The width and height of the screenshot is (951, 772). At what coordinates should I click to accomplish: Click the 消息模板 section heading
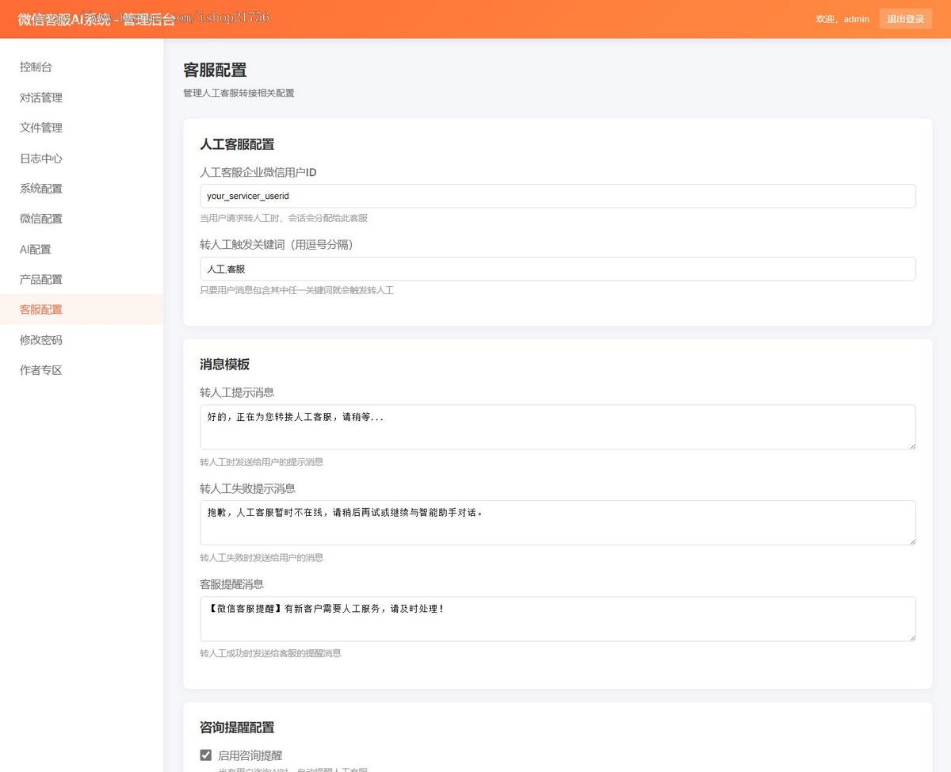coord(225,365)
